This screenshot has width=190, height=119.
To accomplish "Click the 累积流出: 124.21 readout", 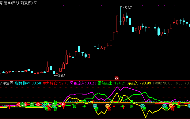I will (112, 83).
